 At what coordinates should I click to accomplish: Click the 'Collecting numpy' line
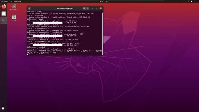pos(35,12)
